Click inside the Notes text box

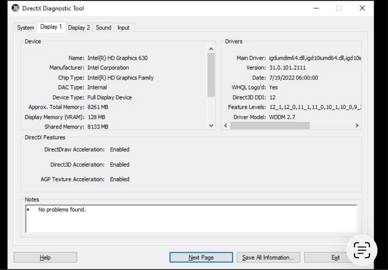point(191,219)
